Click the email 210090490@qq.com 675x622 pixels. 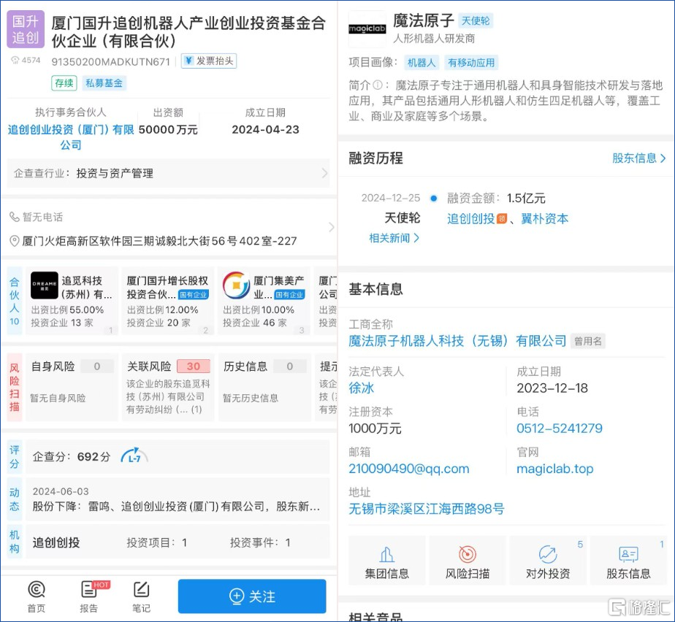click(x=409, y=469)
